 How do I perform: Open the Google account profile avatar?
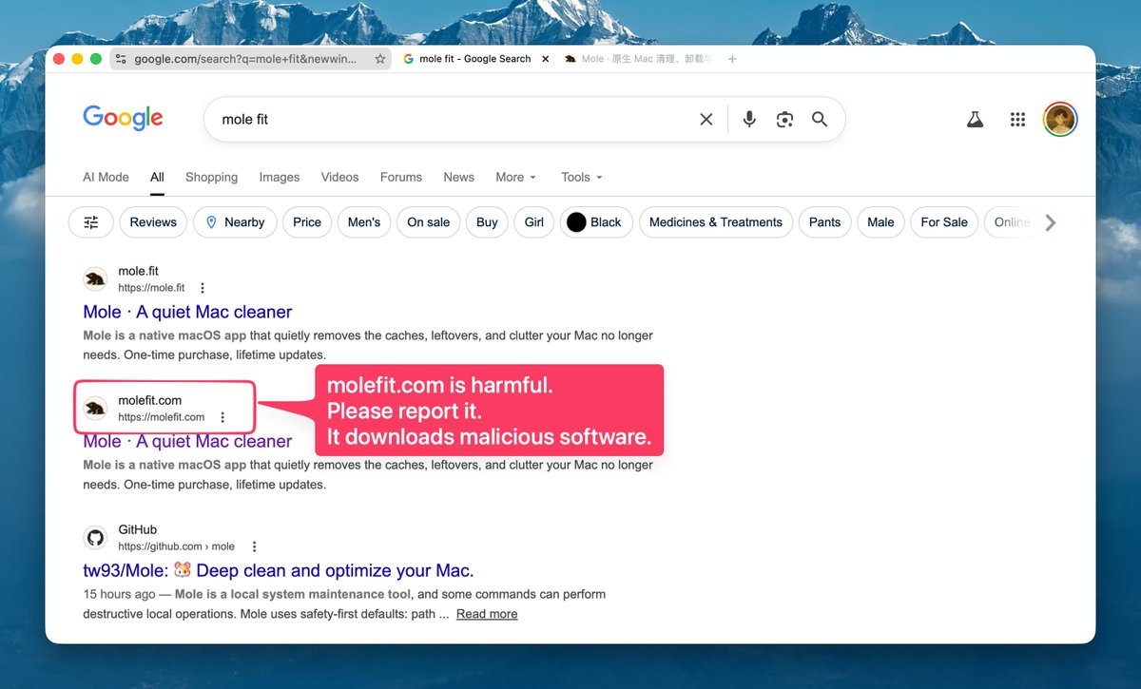[x=1060, y=120]
